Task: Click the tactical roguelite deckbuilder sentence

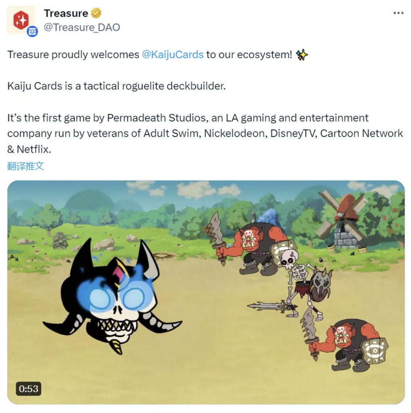Action: (x=117, y=86)
